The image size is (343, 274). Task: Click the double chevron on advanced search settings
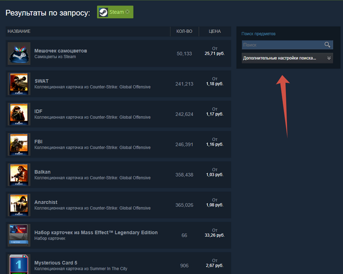tap(329, 58)
